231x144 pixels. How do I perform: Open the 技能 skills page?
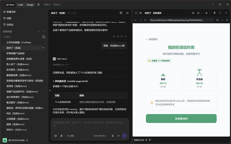click(7, 18)
